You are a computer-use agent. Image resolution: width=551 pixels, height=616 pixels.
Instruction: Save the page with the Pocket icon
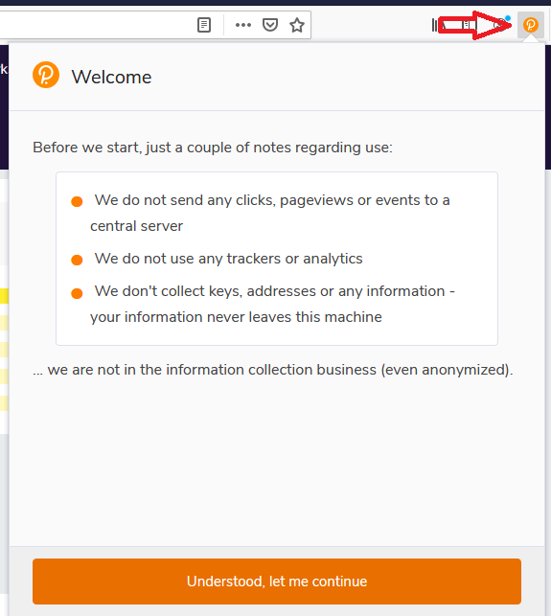(x=270, y=25)
